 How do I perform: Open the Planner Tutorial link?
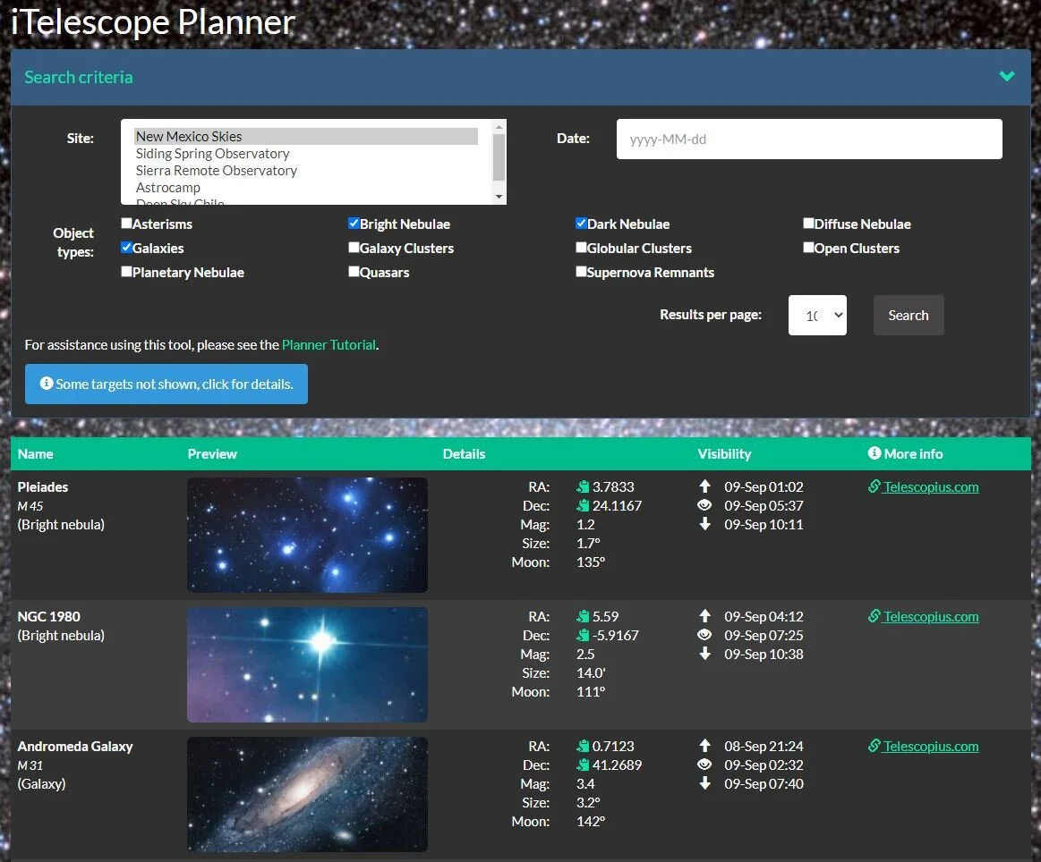click(x=329, y=343)
